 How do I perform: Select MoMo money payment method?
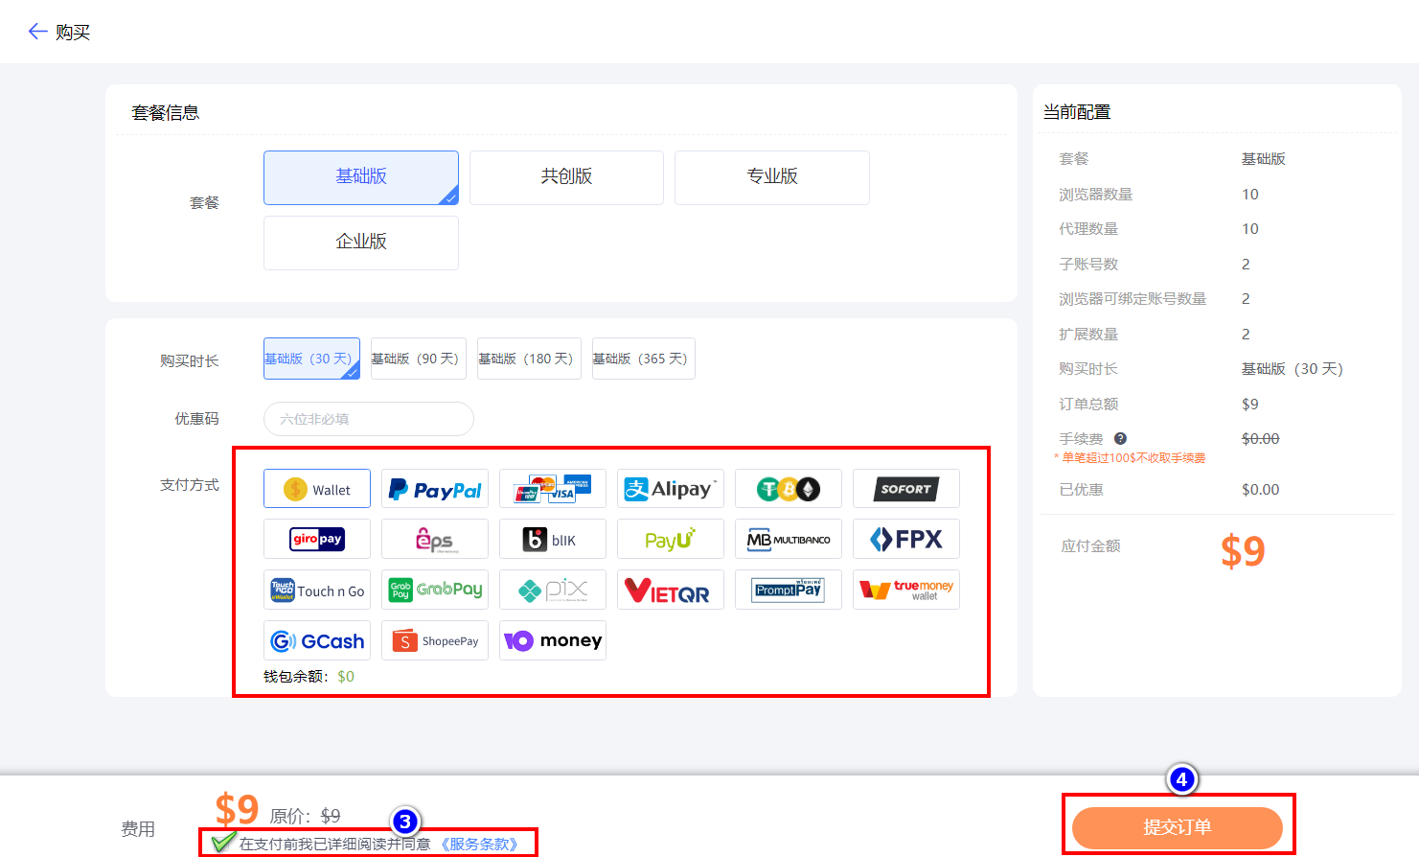[553, 640]
